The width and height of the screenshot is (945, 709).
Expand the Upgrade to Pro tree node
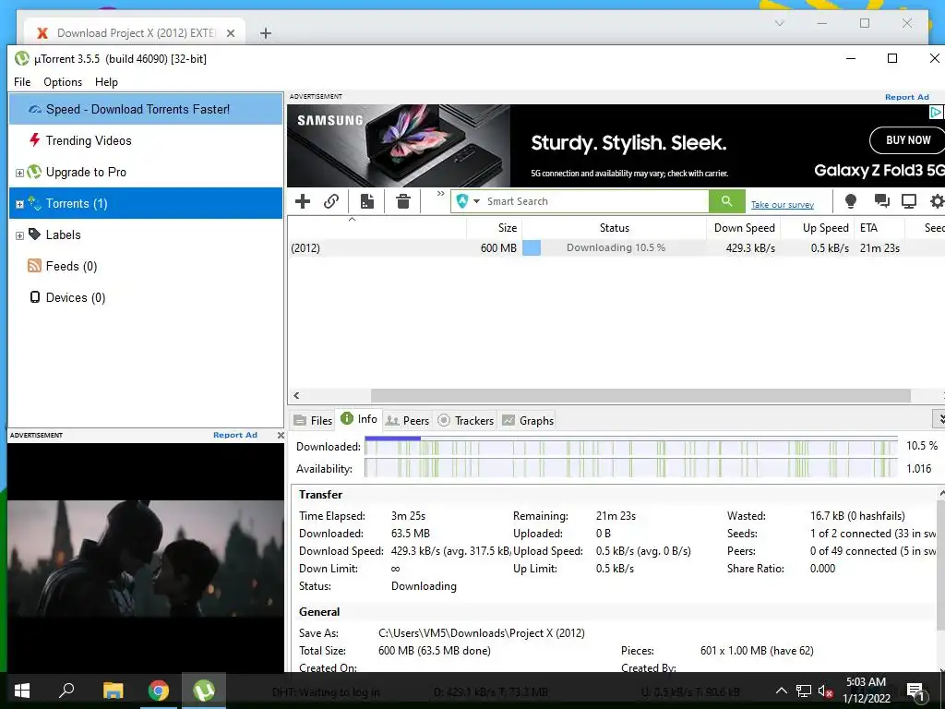19,173
